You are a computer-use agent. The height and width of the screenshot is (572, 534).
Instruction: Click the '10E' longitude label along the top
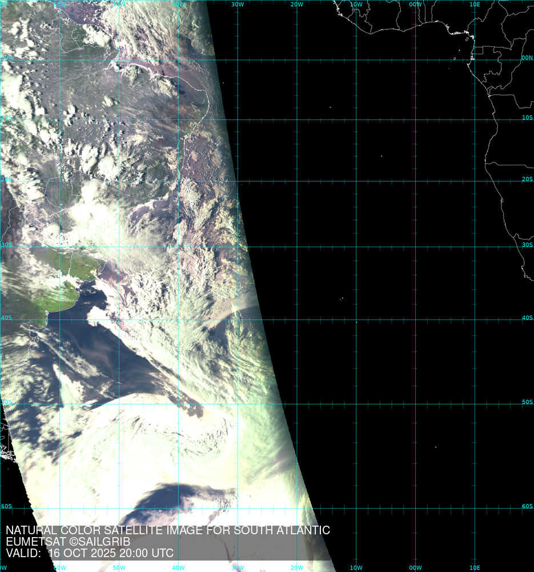point(475,4)
